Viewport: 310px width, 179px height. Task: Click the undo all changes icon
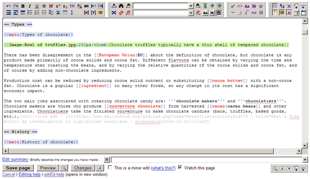(x=93, y=6)
